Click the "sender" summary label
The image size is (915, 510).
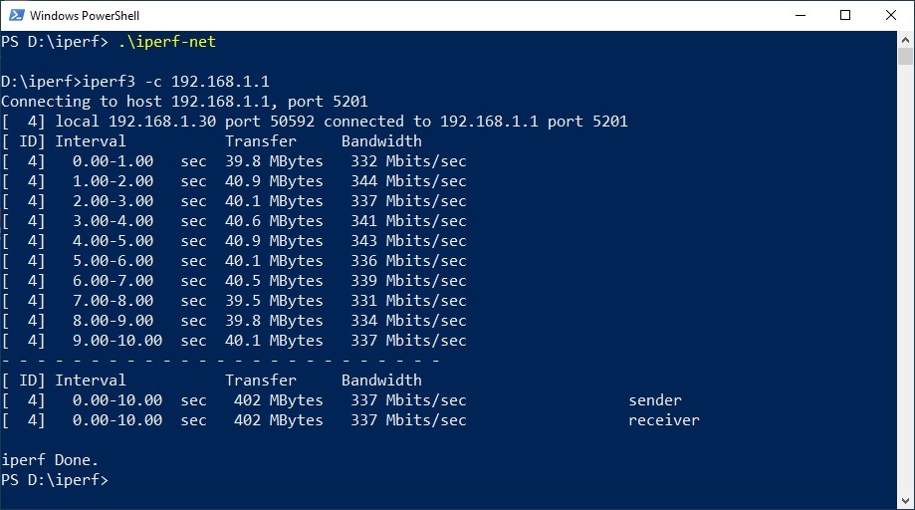[655, 400]
